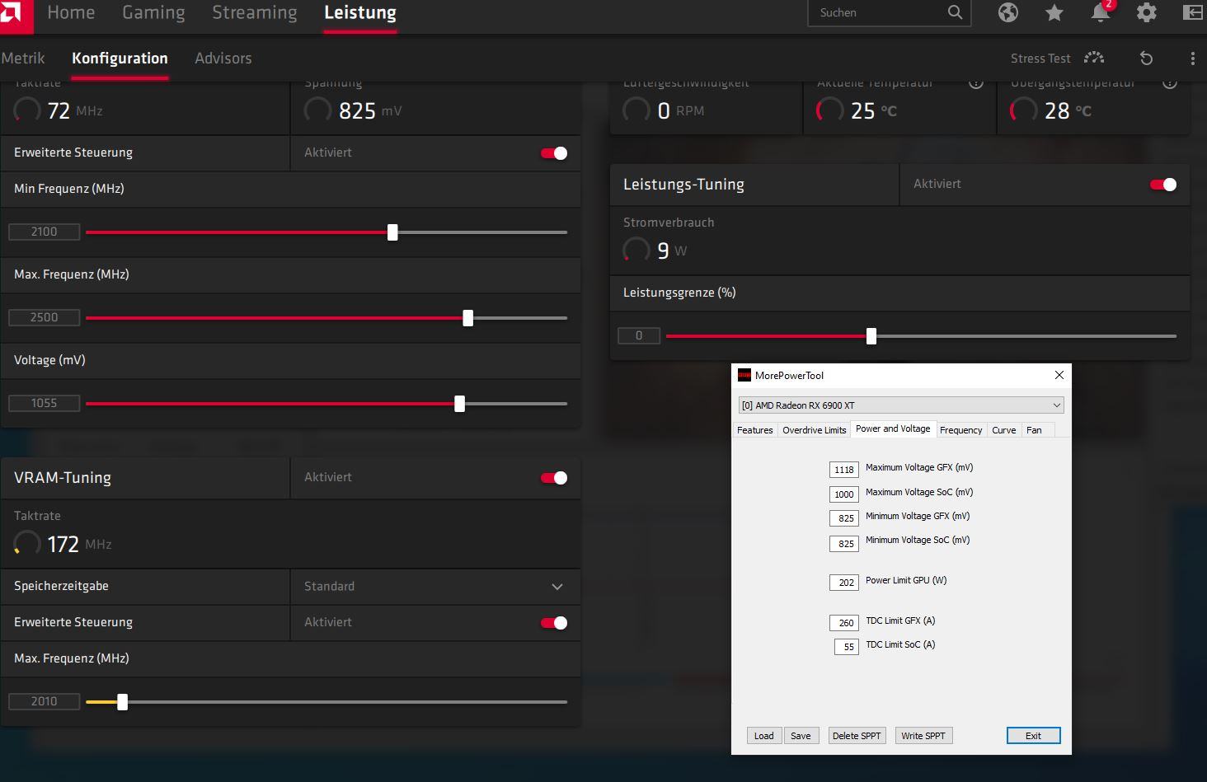Click the Max. Frequenz 2500 value box
The height and width of the screenshot is (782, 1207).
pos(45,318)
